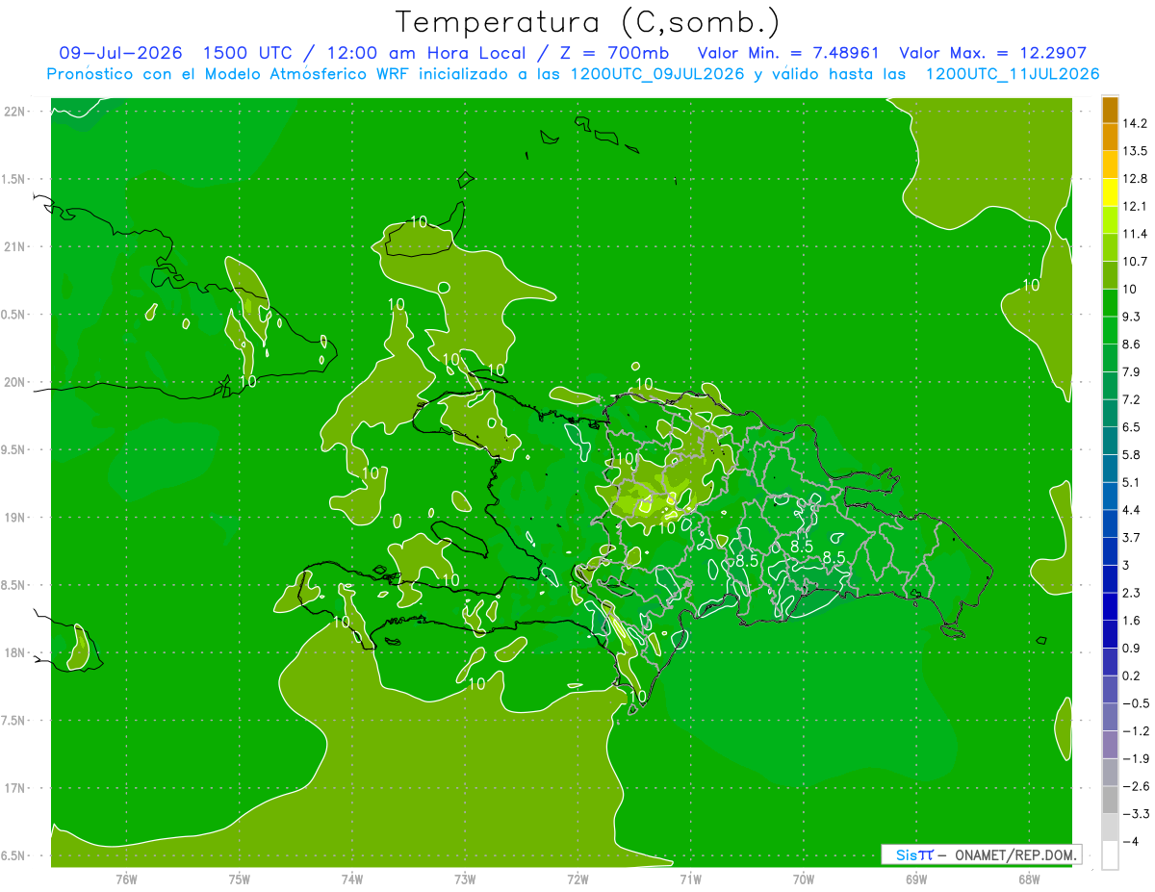Viewport: 1155px width, 892px height.
Task: Click the "71W" longitude label
Action: click(x=690, y=879)
